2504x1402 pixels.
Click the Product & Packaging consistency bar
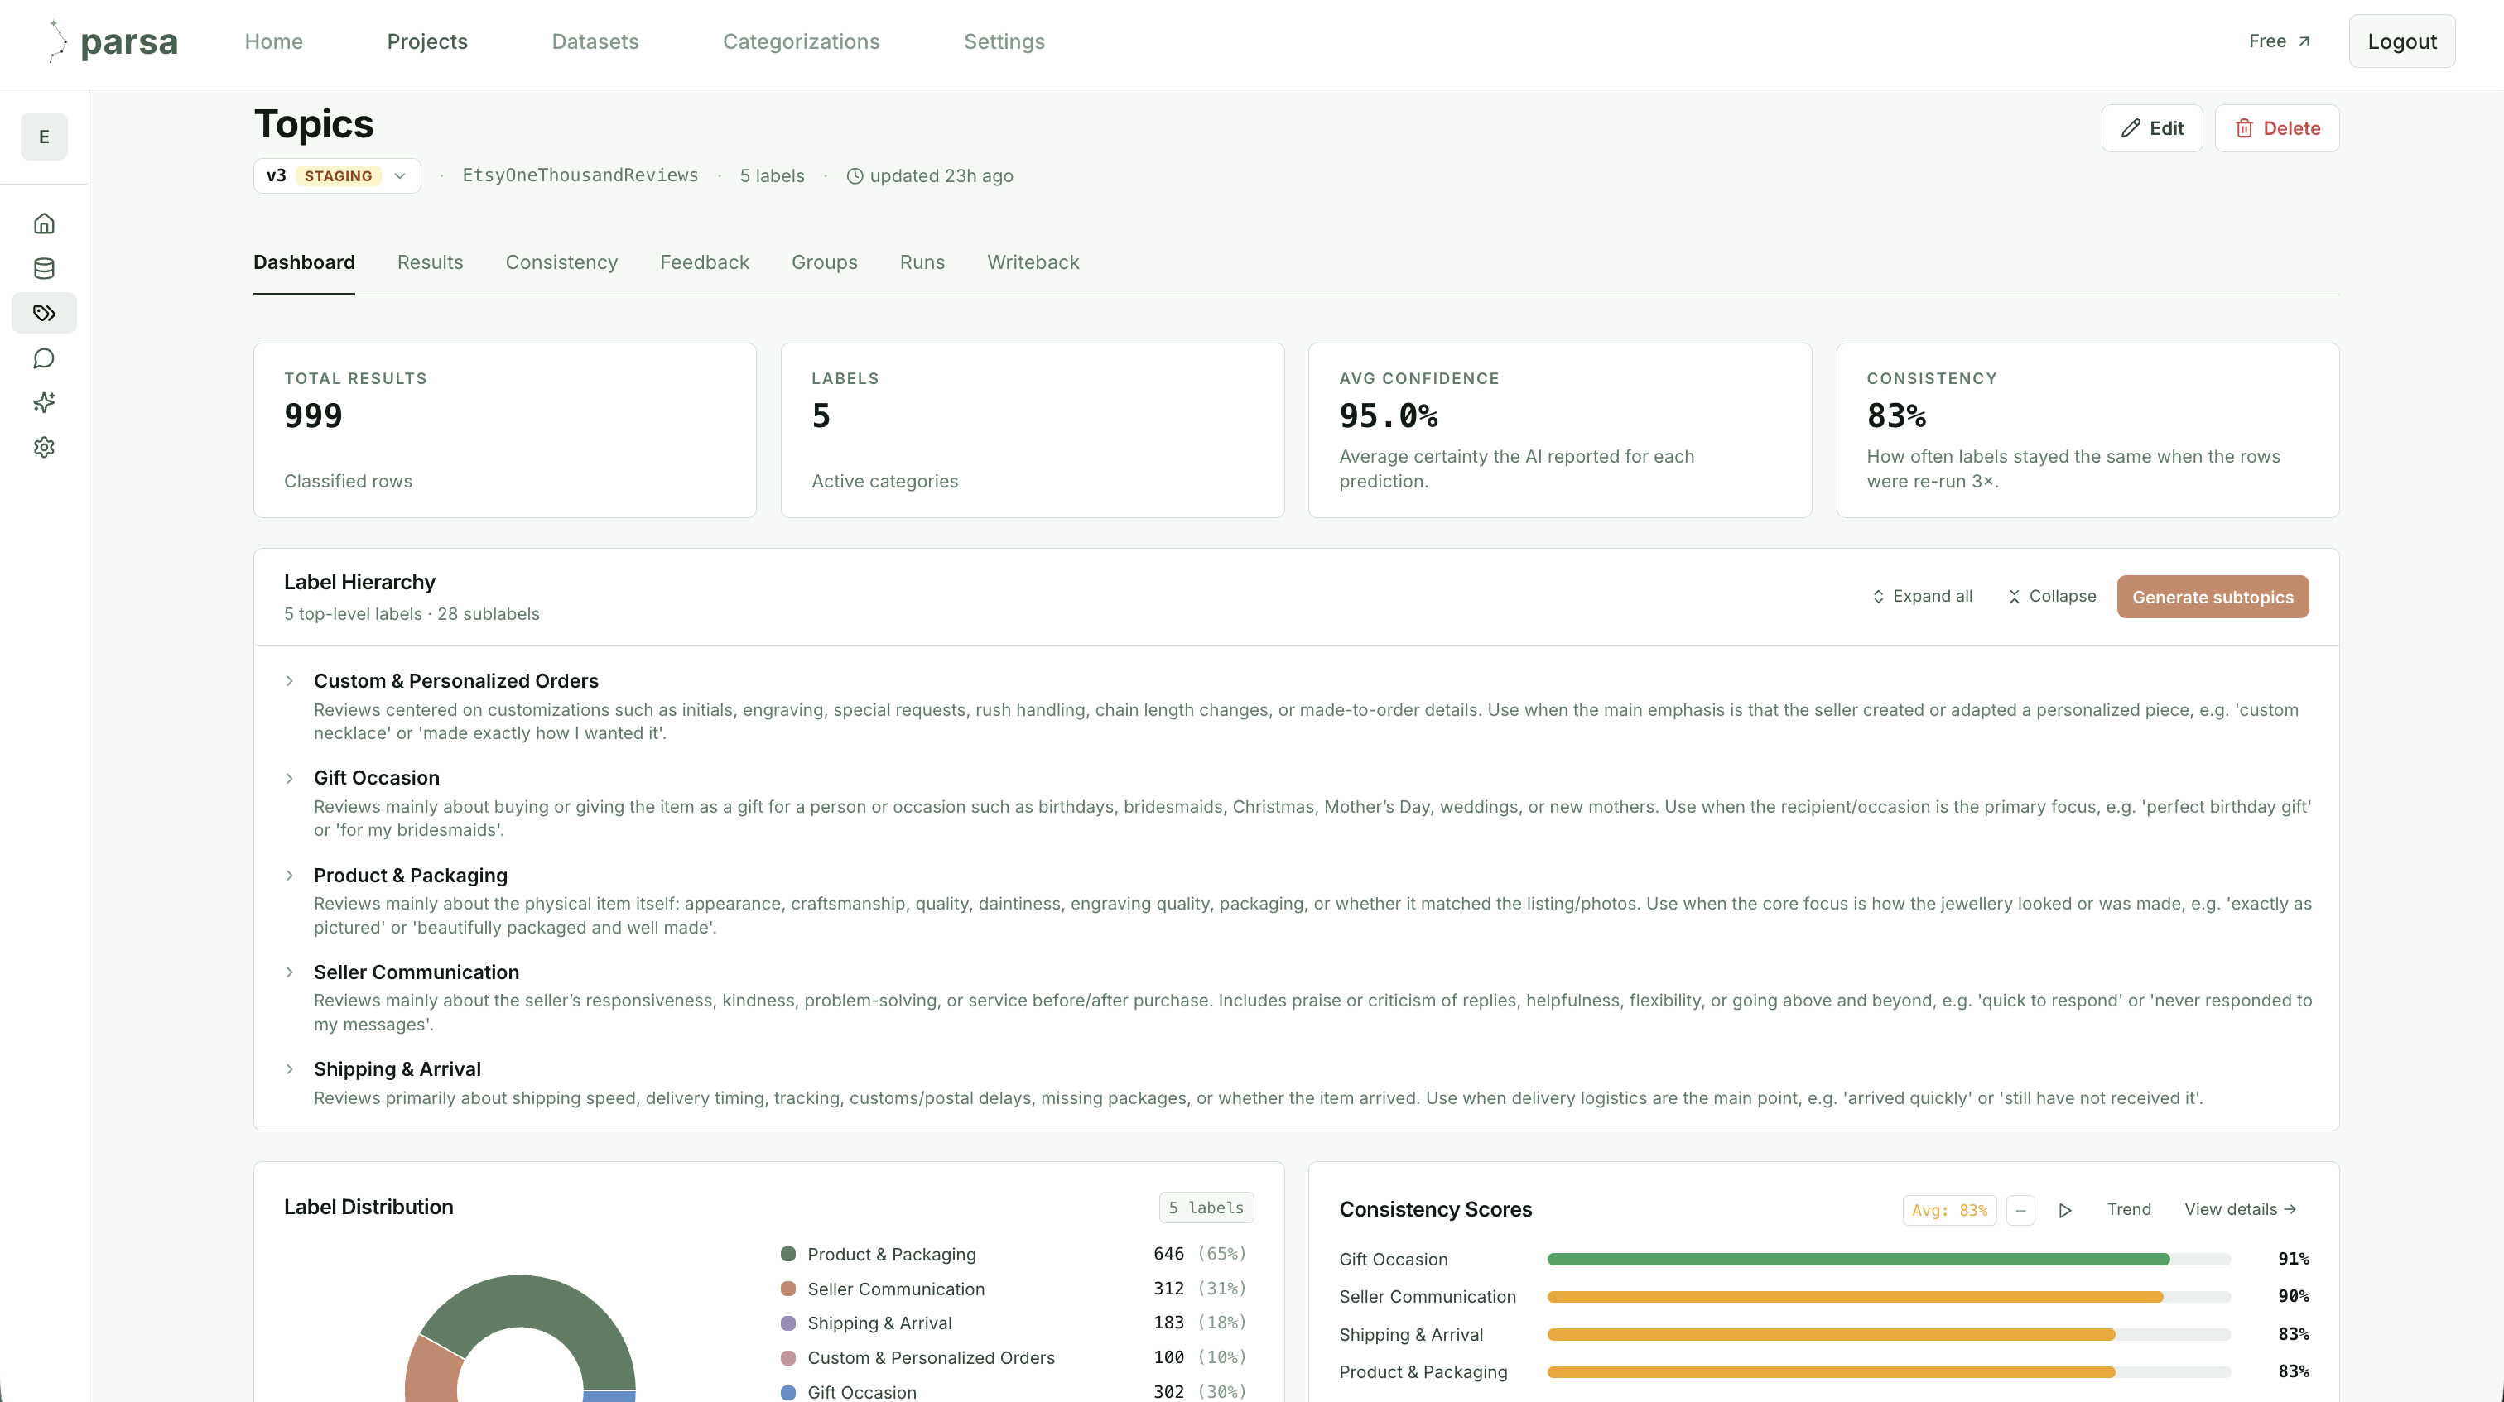[x=1889, y=1372]
